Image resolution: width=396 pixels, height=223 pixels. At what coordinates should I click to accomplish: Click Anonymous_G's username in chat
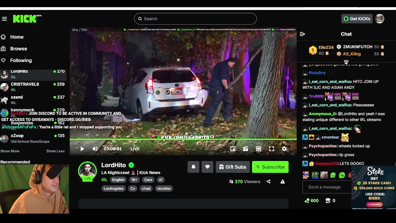(x=322, y=114)
